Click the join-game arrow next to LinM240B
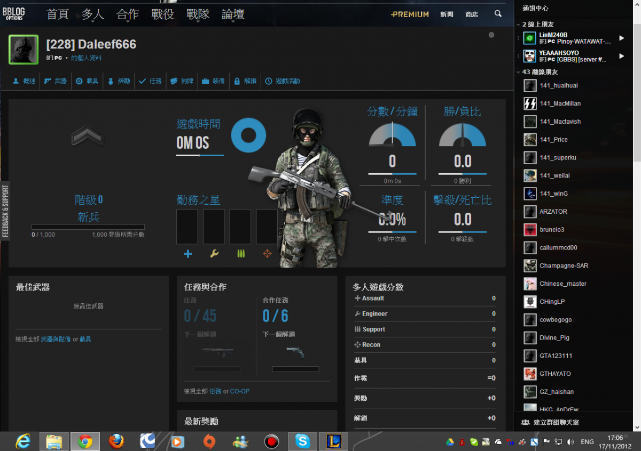Image resolution: width=641 pixels, height=451 pixels. [x=621, y=38]
